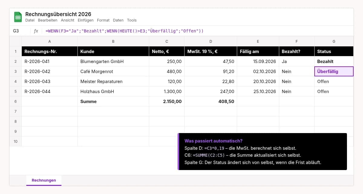Select column header B
The image size is (363, 194).
tap(113, 41)
